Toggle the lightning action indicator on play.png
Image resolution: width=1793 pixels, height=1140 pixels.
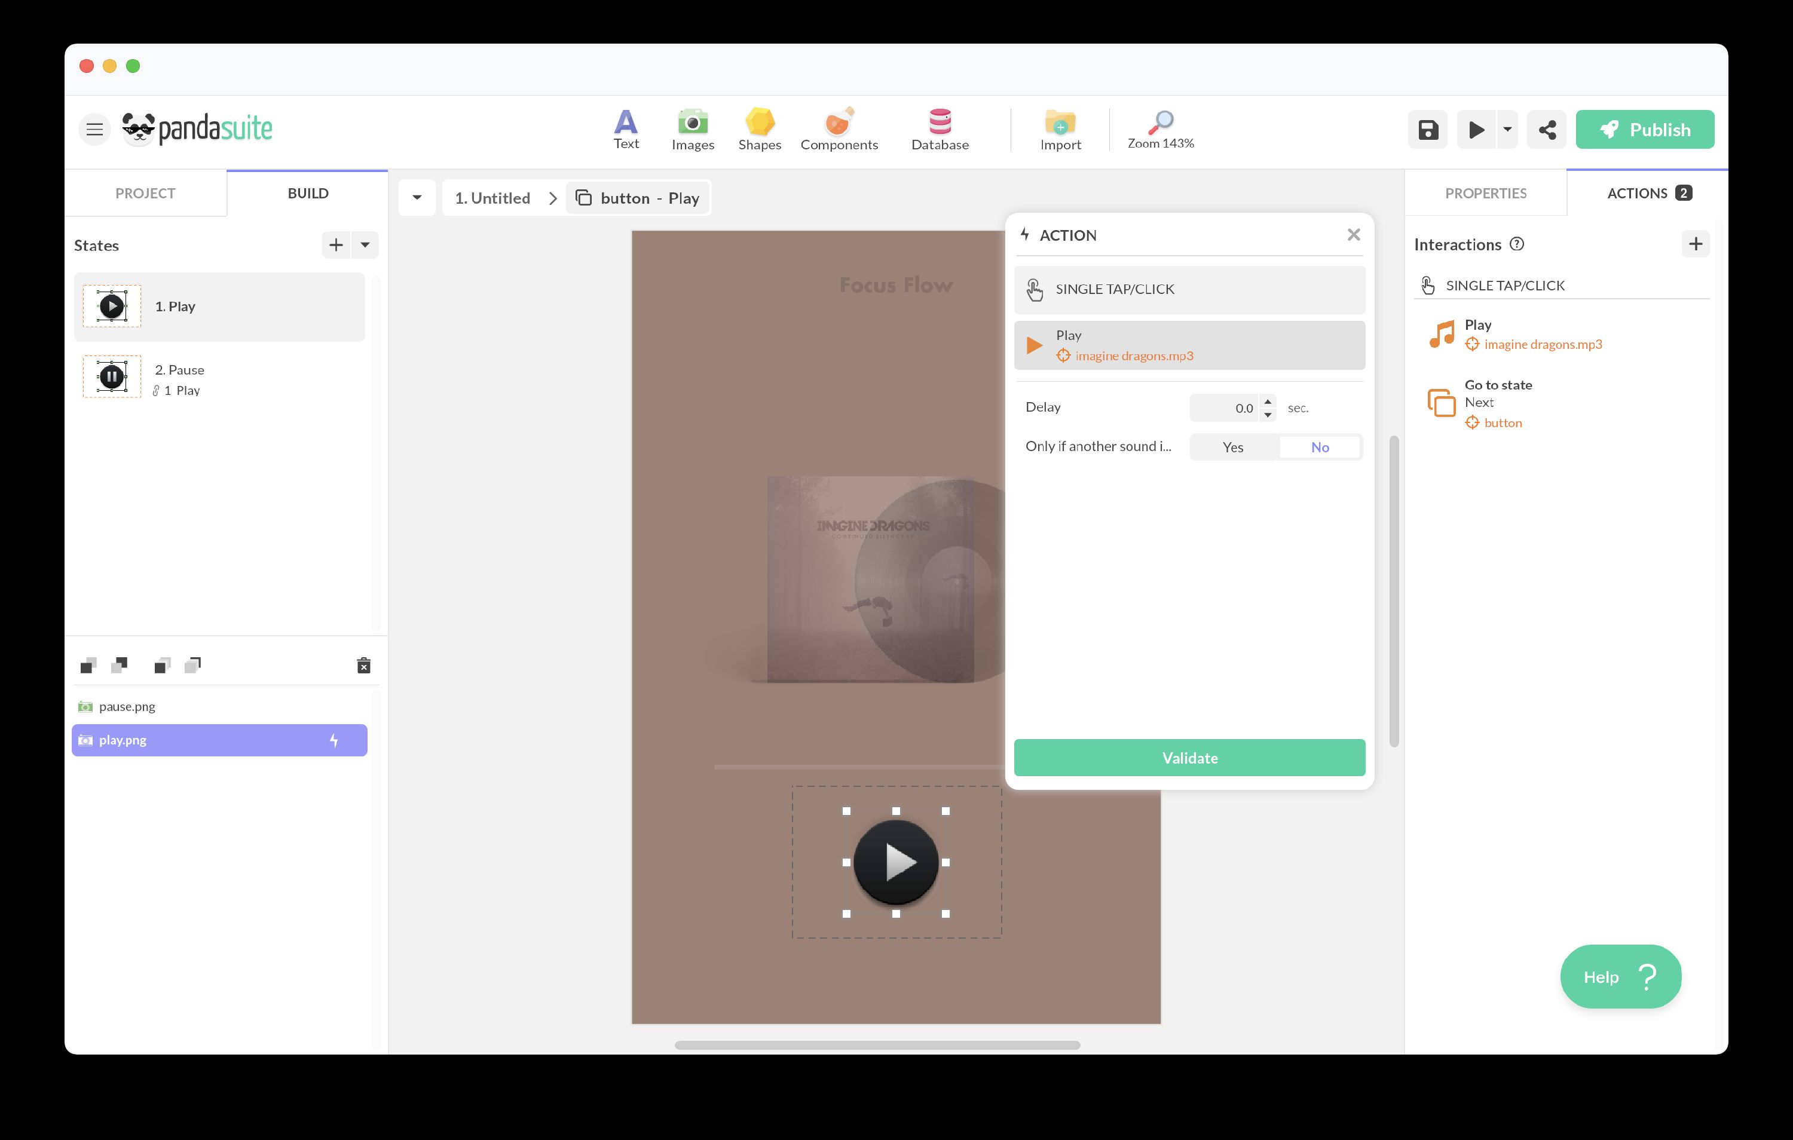(x=334, y=740)
